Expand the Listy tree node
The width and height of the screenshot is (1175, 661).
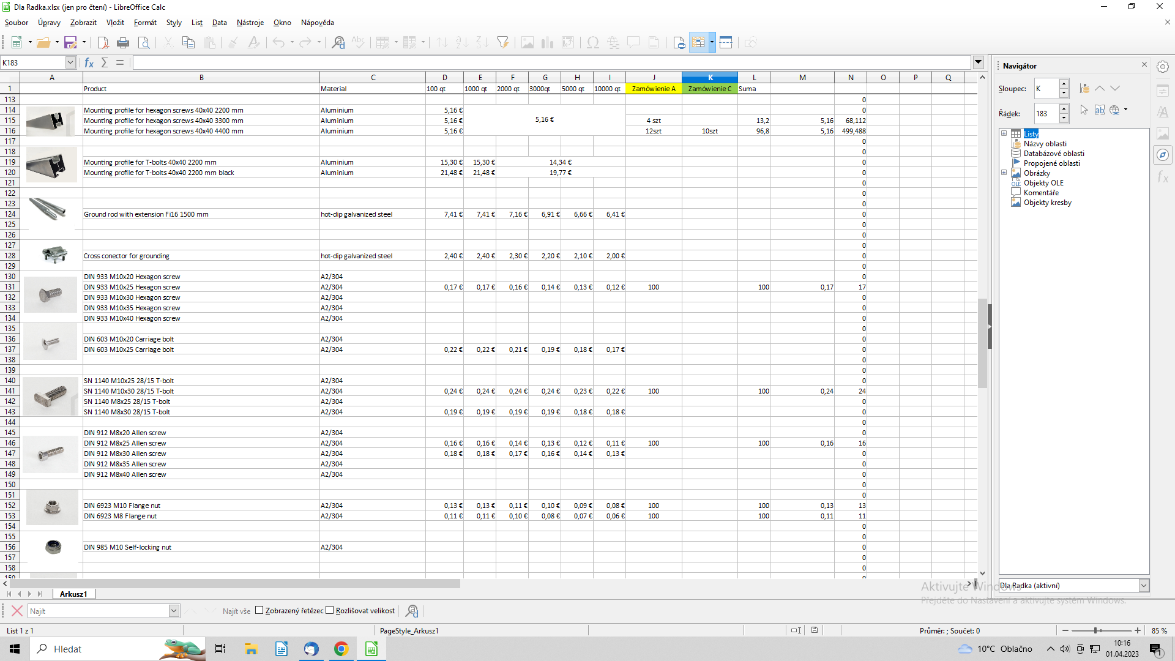tap(1004, 133)
